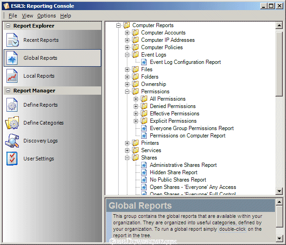
Task: Expand the Denied Permissions node
Action: pyautogui.click(x=136, y=106)
